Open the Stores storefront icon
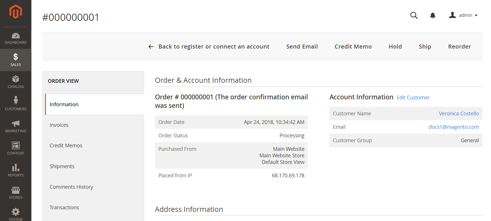Image resolution: width=491 pixels, height=221 pixels. point(16,190)
